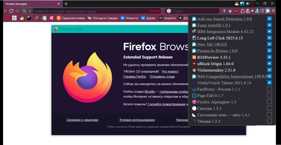Open the black bomb bookmark icon
The image size is (281, 145).
point(29,18)
